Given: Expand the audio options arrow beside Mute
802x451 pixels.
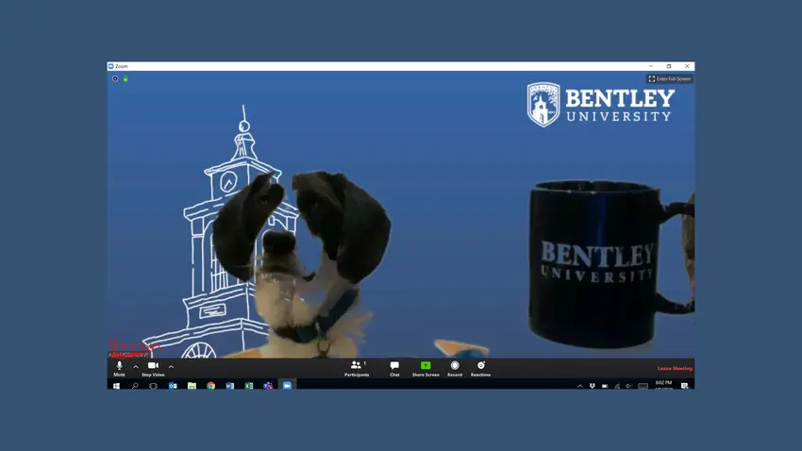Looking at the screenshot, I should (x=136, y=367).
